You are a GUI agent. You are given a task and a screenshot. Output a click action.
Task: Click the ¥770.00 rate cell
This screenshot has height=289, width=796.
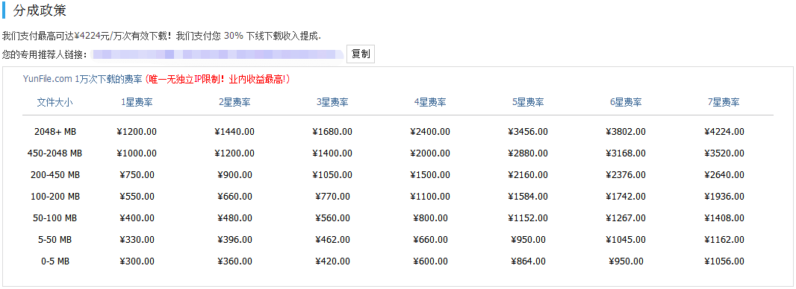click(332, 197)
